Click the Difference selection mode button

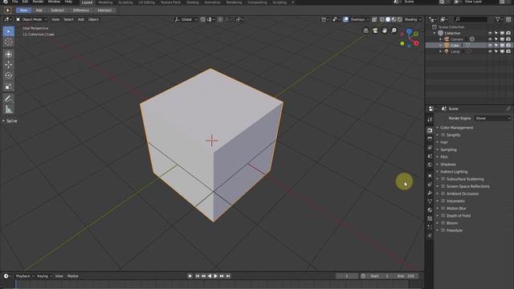pyautogui.click(x=80, y=10)
